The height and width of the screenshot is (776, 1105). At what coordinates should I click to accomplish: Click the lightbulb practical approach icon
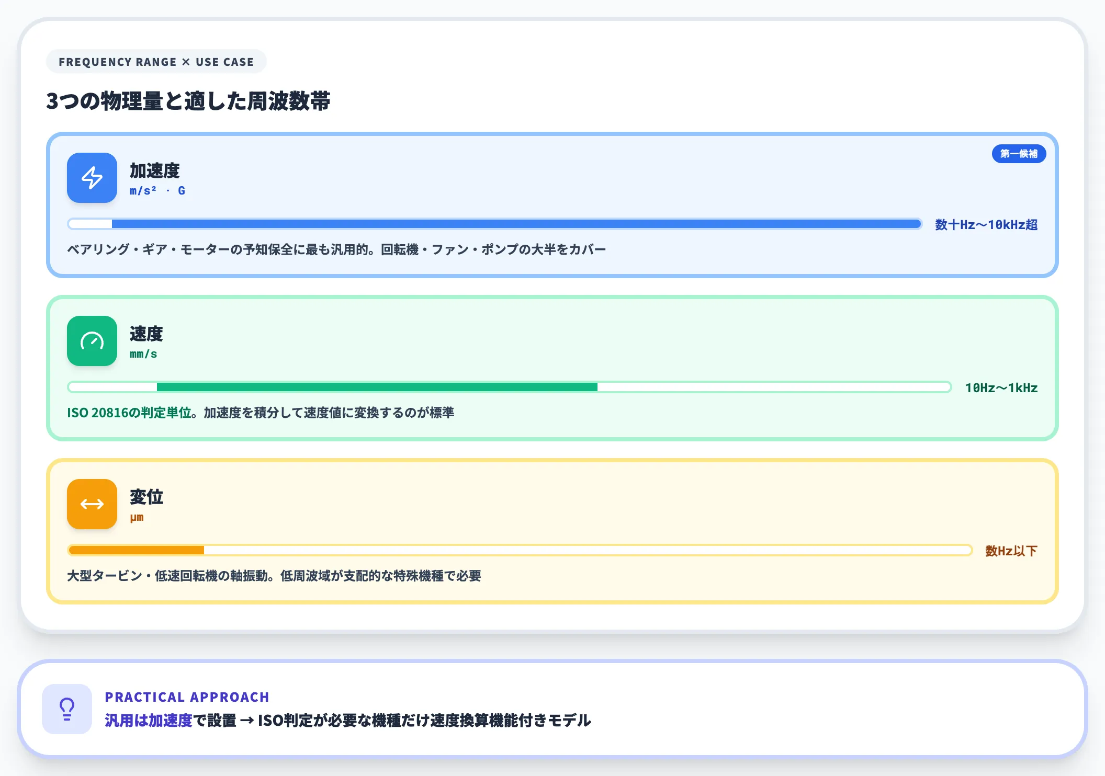(67, 709)
